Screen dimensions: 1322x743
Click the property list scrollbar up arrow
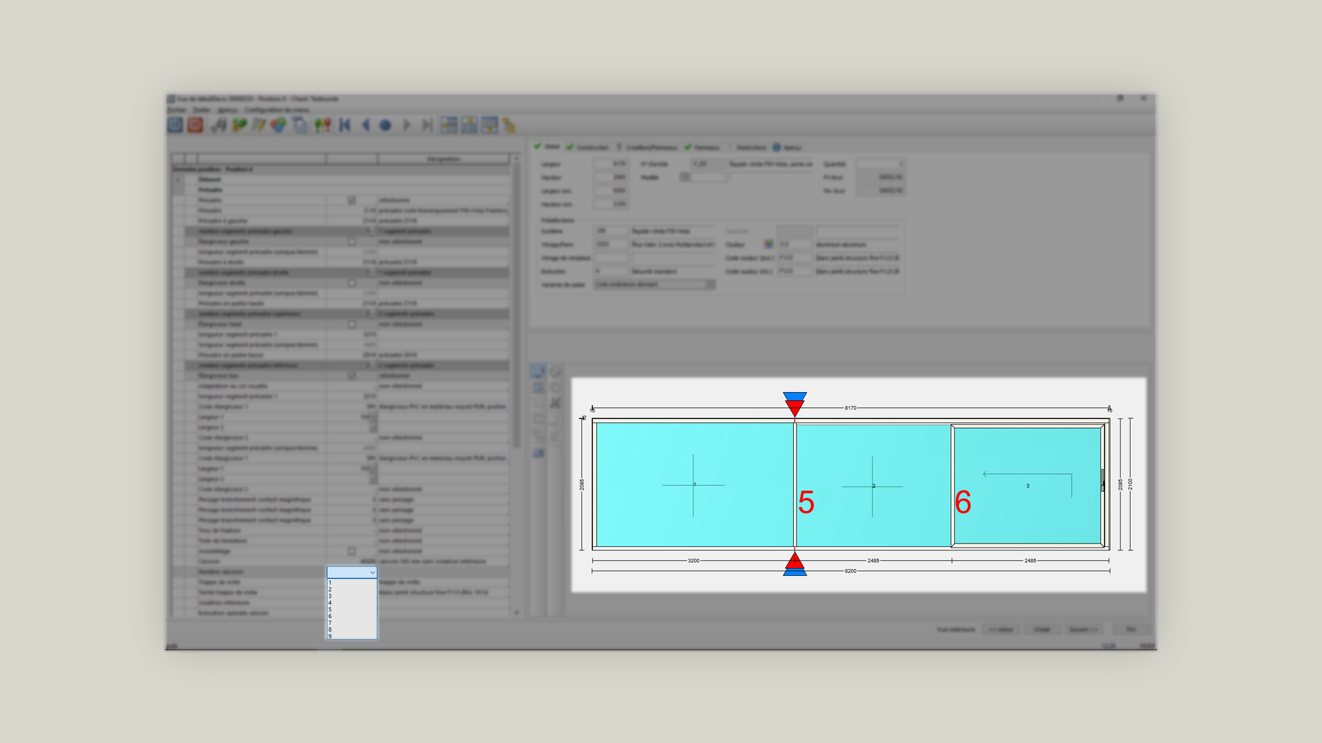pyautogui.click(x=516, y=158)
